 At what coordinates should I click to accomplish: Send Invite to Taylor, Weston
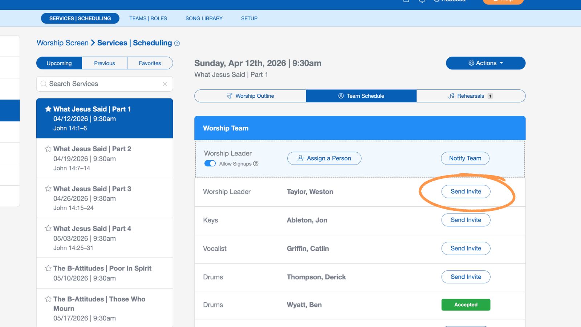[x=466, y=191]
